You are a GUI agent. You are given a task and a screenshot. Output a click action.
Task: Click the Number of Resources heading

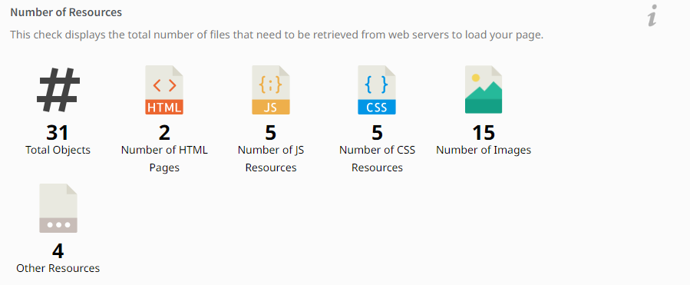[66, 12]
